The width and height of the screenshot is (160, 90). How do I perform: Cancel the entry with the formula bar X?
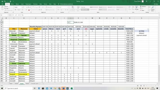(x=13, y=15)
